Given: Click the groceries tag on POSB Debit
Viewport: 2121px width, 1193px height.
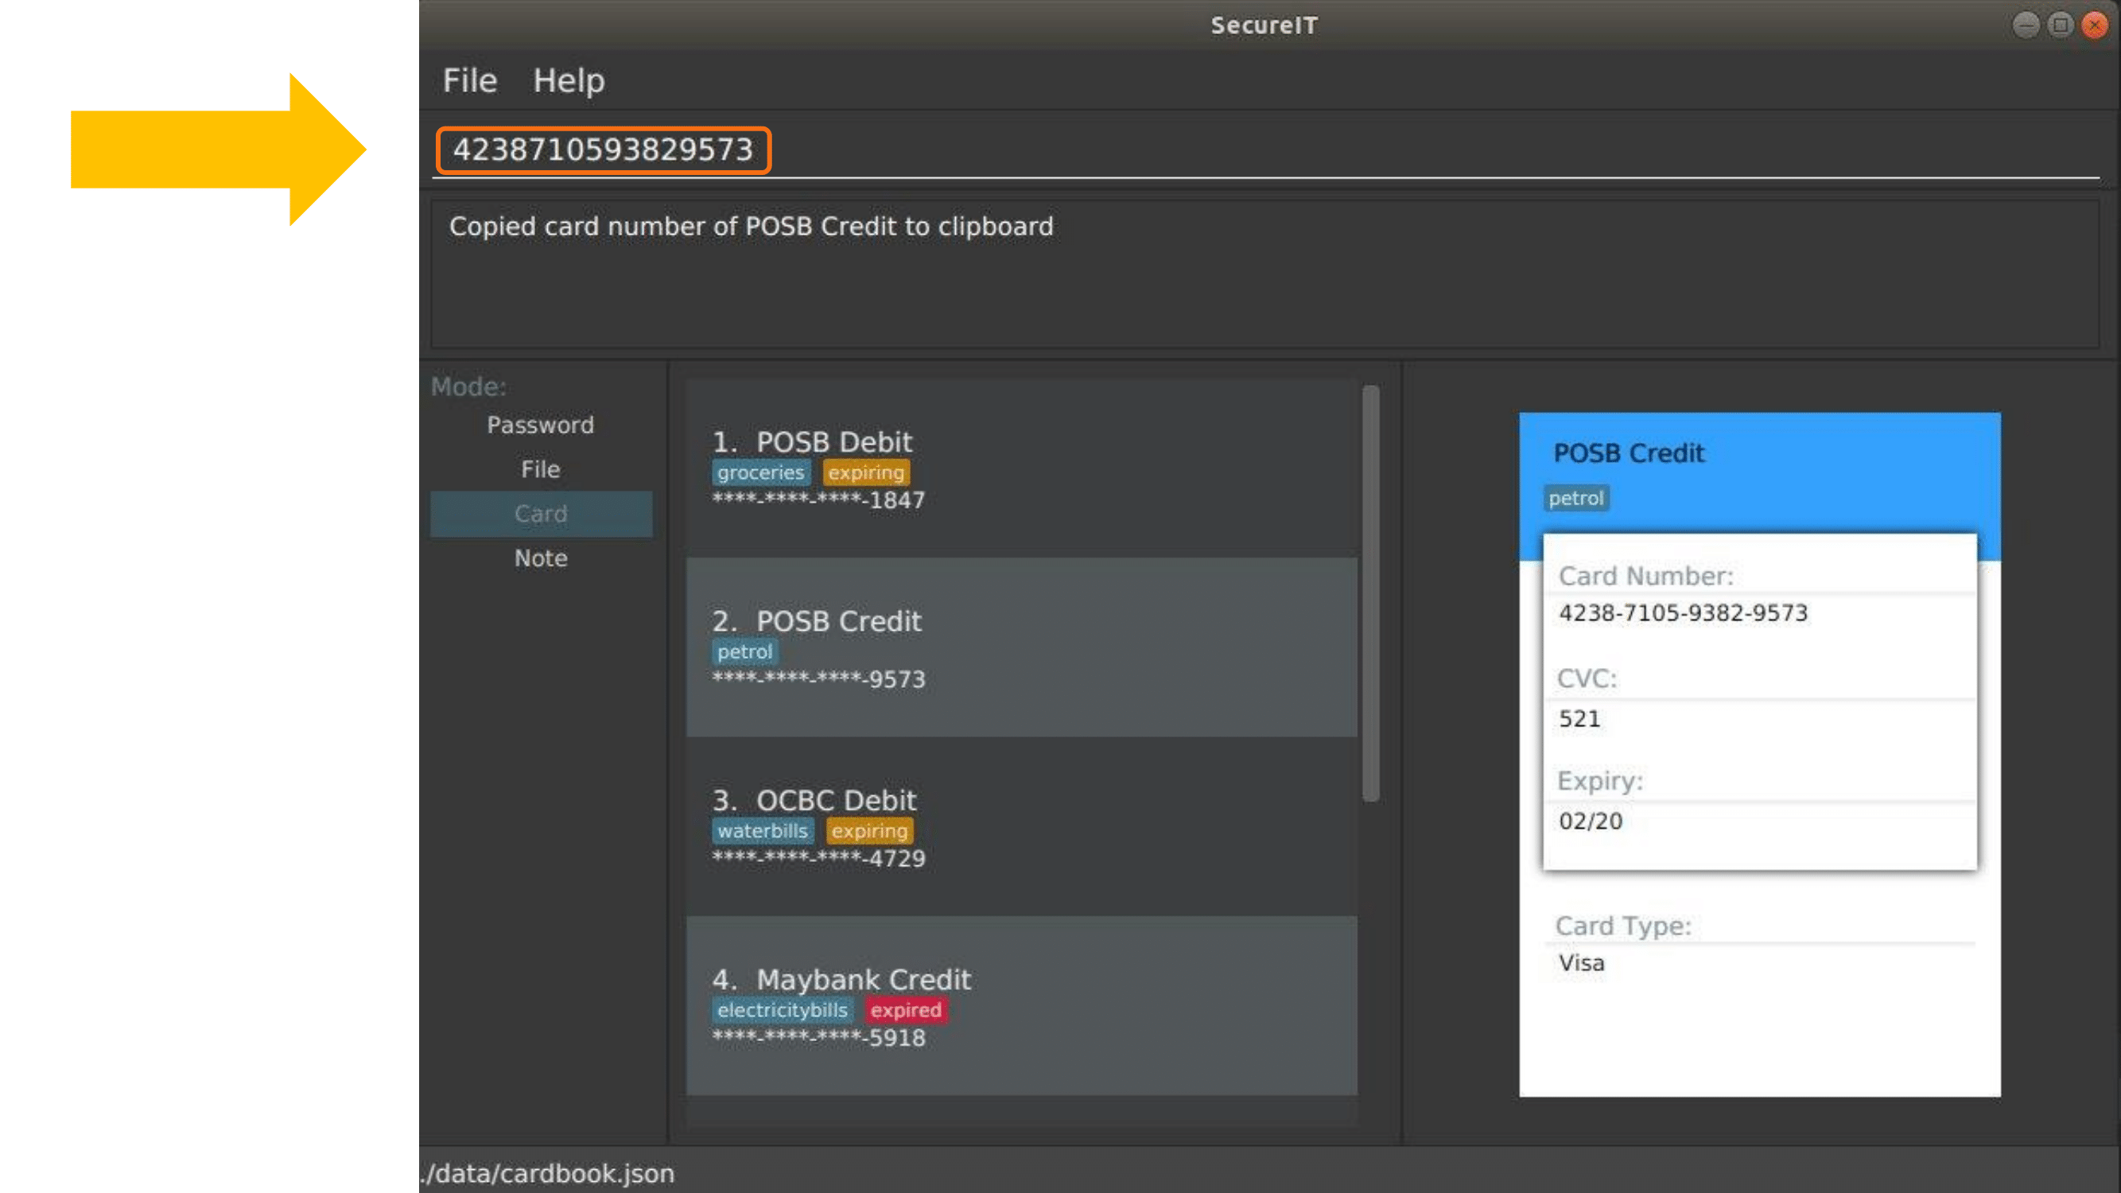Looking at the screenshot, I should [x=761, y=472].
